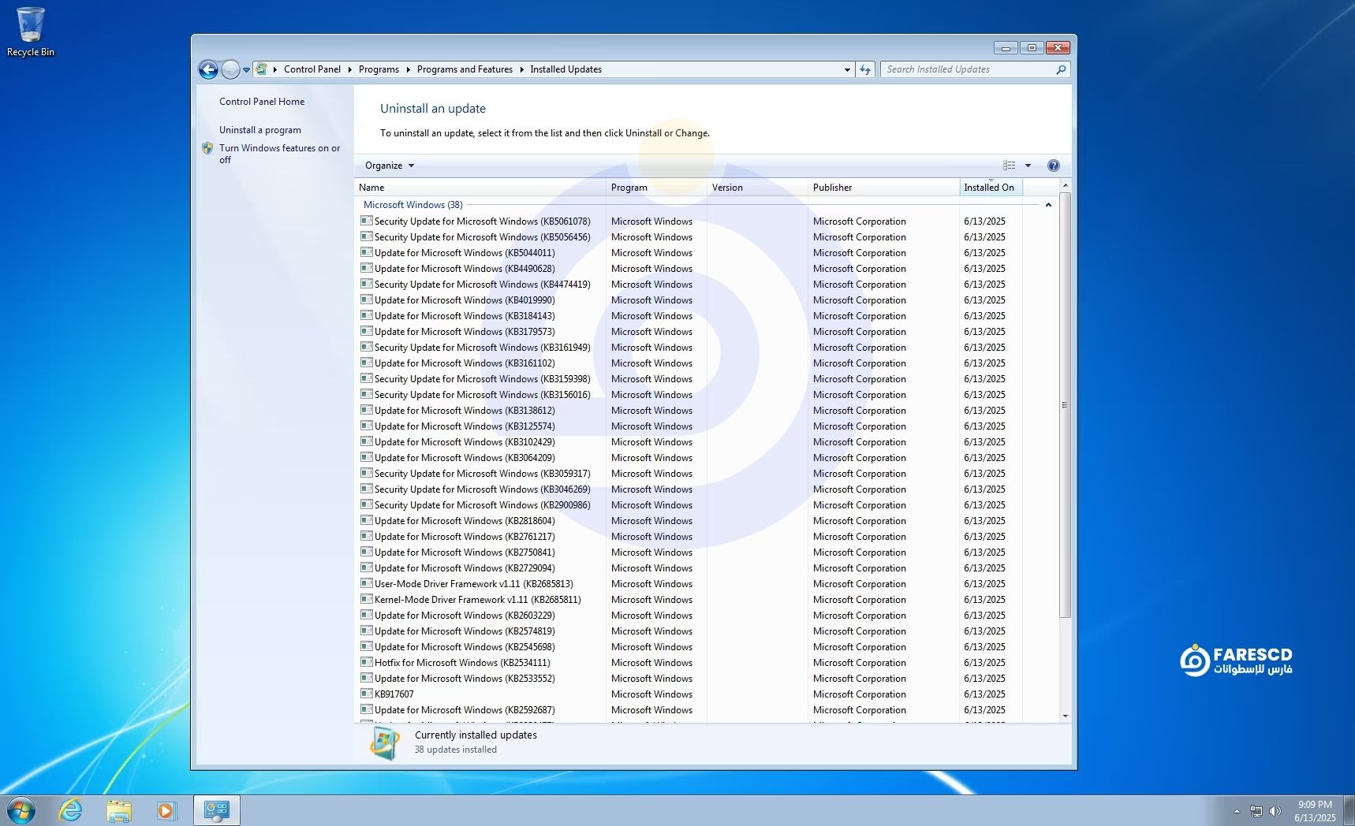Image resolution: width=1355 pixels, height=826 pixels.
Task: Click the icon beside Security Update KB3059317
Action: (366, 473)
